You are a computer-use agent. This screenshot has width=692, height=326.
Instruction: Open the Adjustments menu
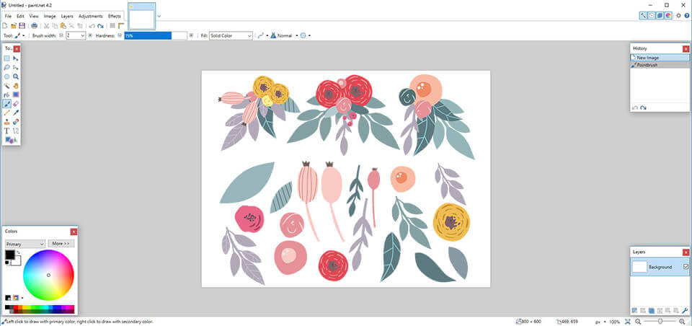click(x=91, y=16)
